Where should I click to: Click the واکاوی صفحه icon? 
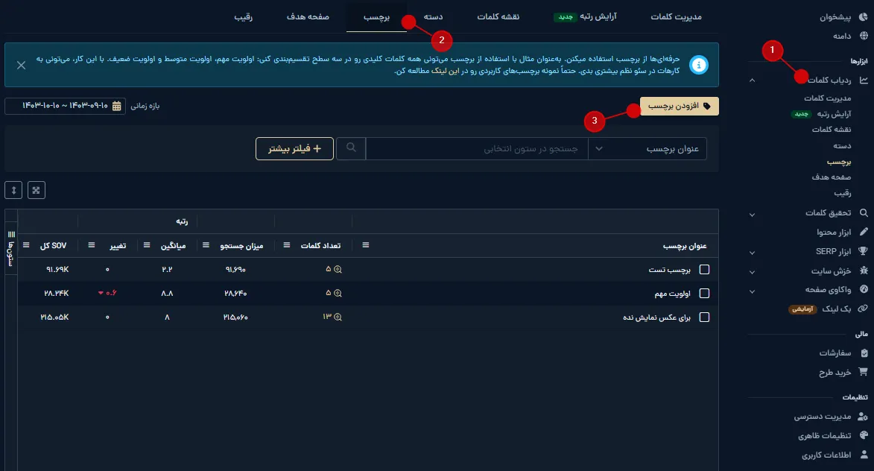point(864,289)
